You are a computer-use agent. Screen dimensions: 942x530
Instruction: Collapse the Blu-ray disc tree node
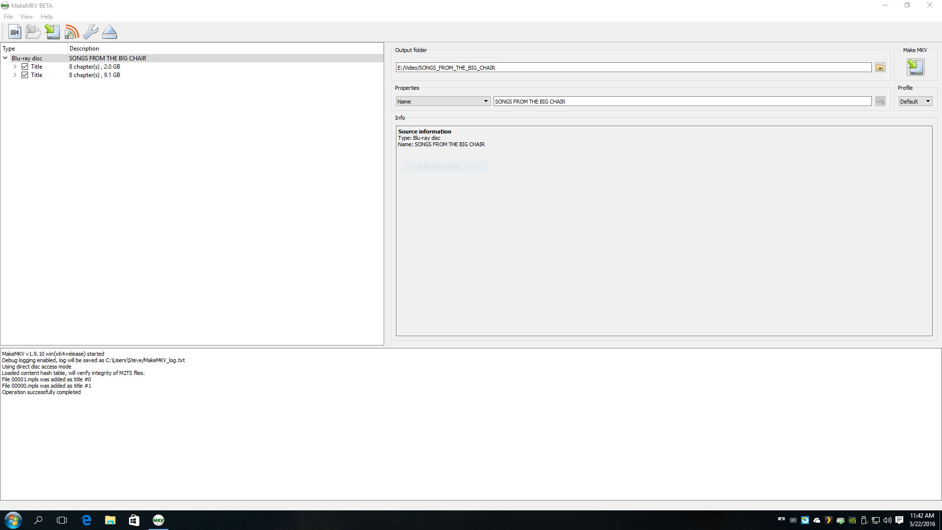click(5, 58)
